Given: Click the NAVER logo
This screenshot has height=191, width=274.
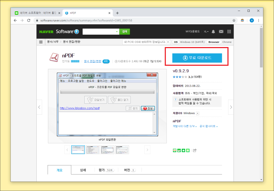Looking at the screenshot, I should pyautogui.click(x=46, y=32).
